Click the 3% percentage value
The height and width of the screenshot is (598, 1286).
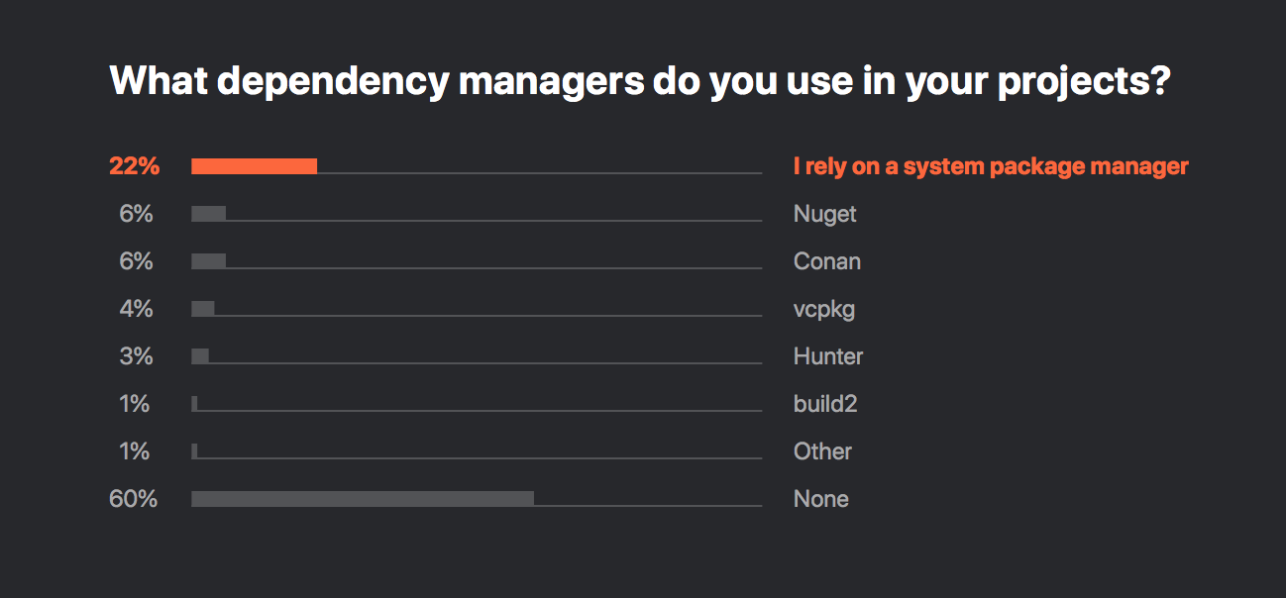137,356
